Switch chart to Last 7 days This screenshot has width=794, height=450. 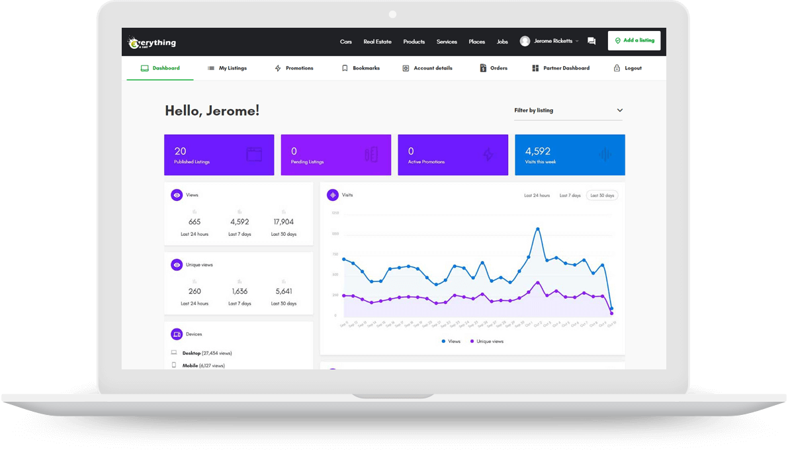click(570, 196)
